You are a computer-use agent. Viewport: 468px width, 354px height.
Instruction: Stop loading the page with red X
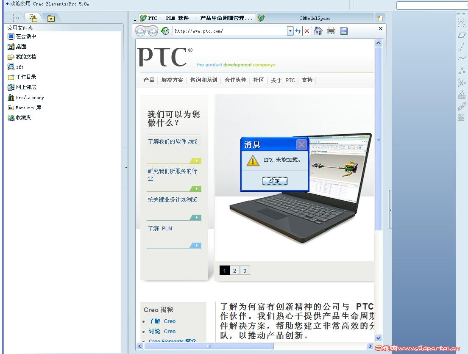(306, 31)
